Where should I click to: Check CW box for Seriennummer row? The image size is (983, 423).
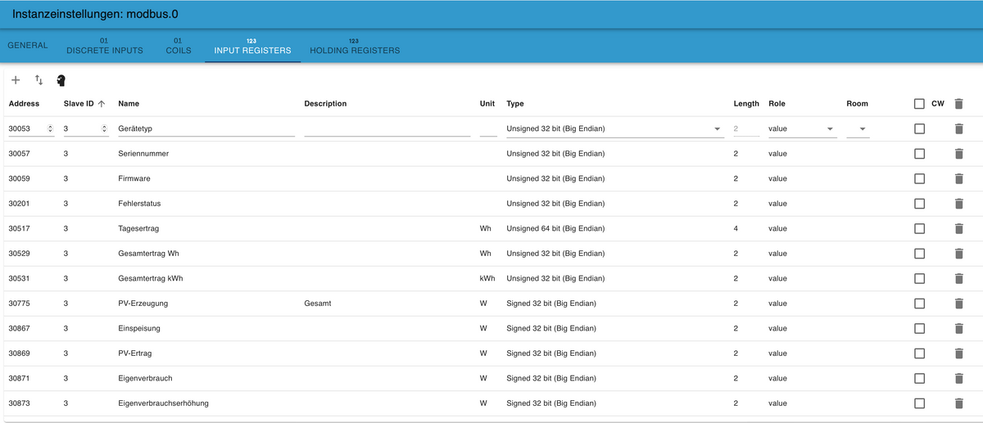919,154
